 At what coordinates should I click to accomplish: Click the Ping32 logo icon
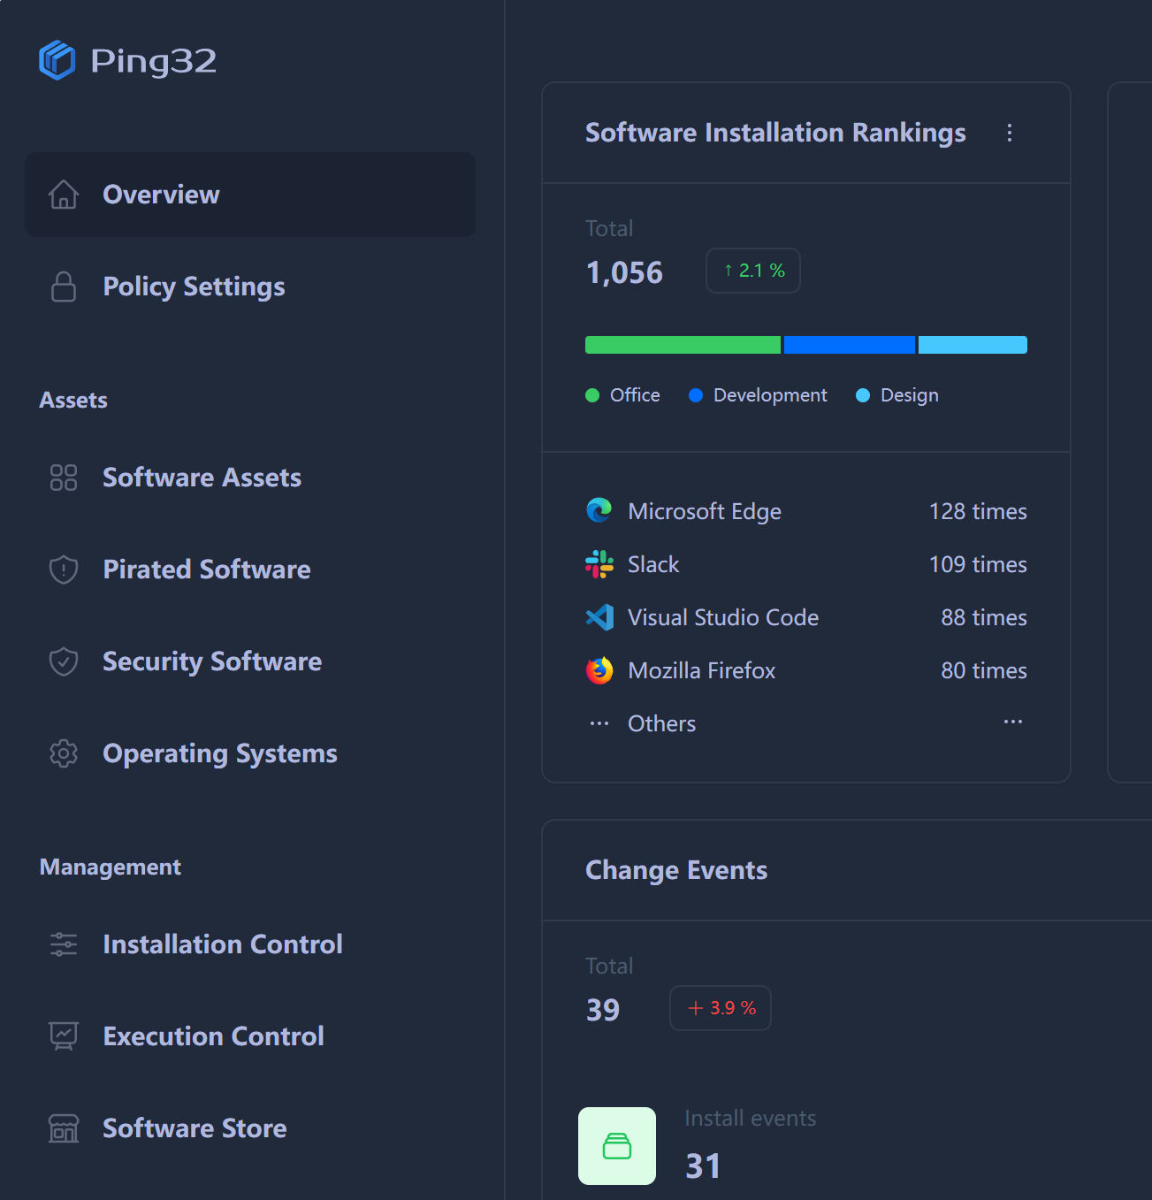pos(57,60)
